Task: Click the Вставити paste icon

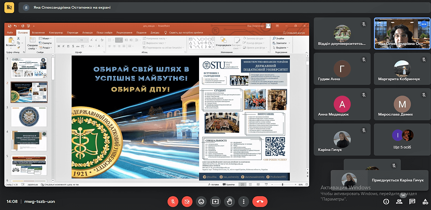Action: click(x=11, y=40)
